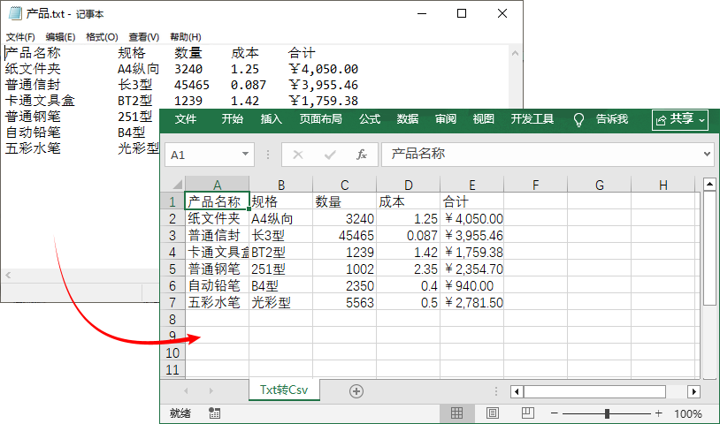
Task: Click the zoom out minus button
Action: click(x=555, y=413)
